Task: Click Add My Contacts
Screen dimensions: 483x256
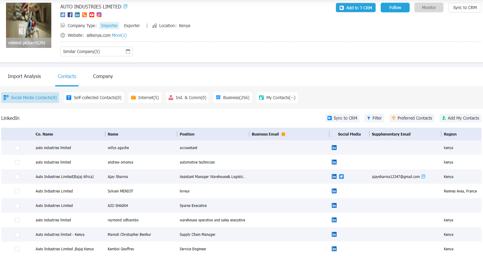Action: 460,118
